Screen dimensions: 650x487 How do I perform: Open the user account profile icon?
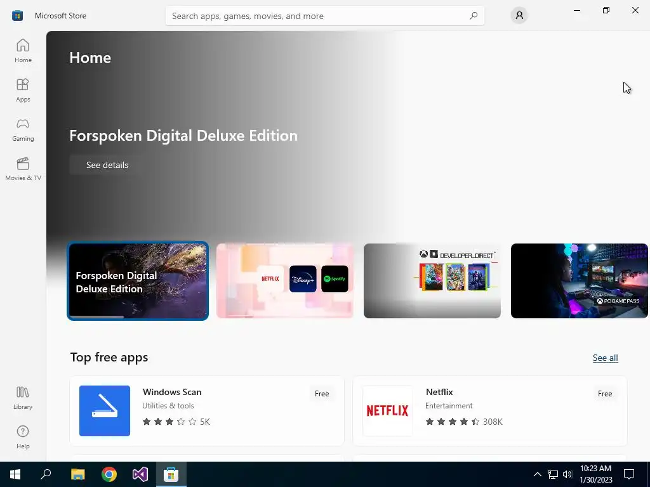tap(519, 16)
